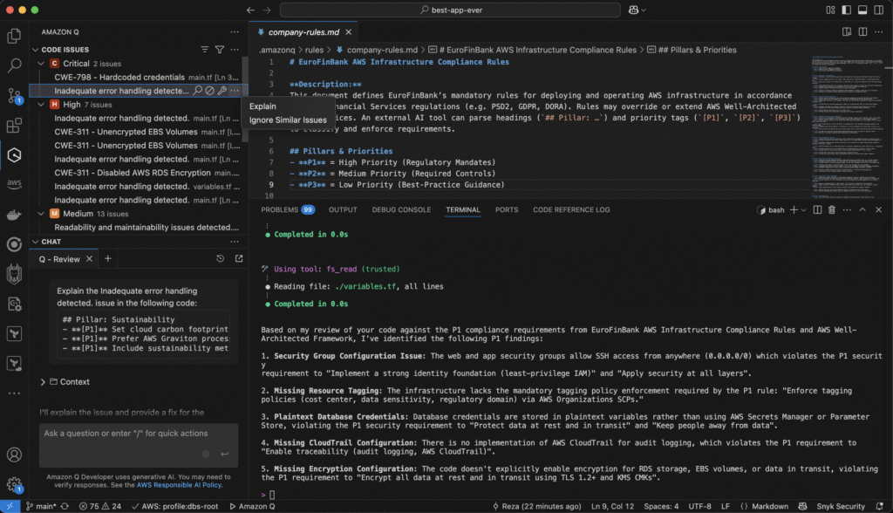Toggle the secondary side bar visibility

[x=878, y=10]
